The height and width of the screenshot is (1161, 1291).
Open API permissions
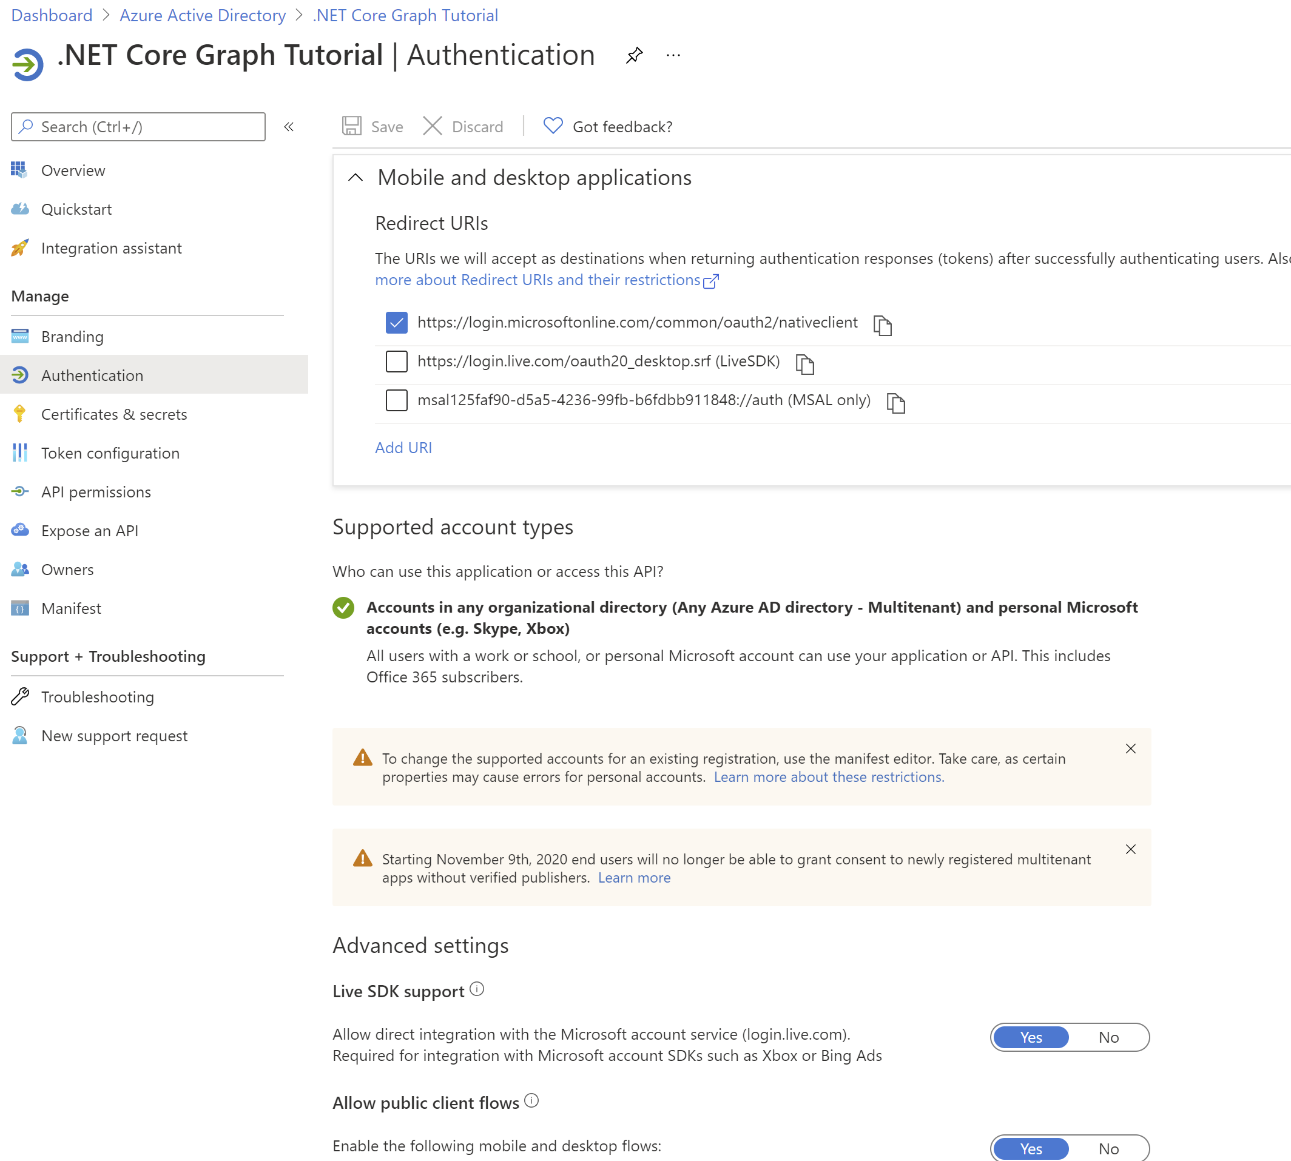[x=96, y=491]
